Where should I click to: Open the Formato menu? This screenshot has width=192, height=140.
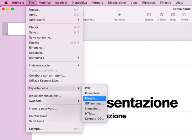pyautogui.click(x=97, y=3)
